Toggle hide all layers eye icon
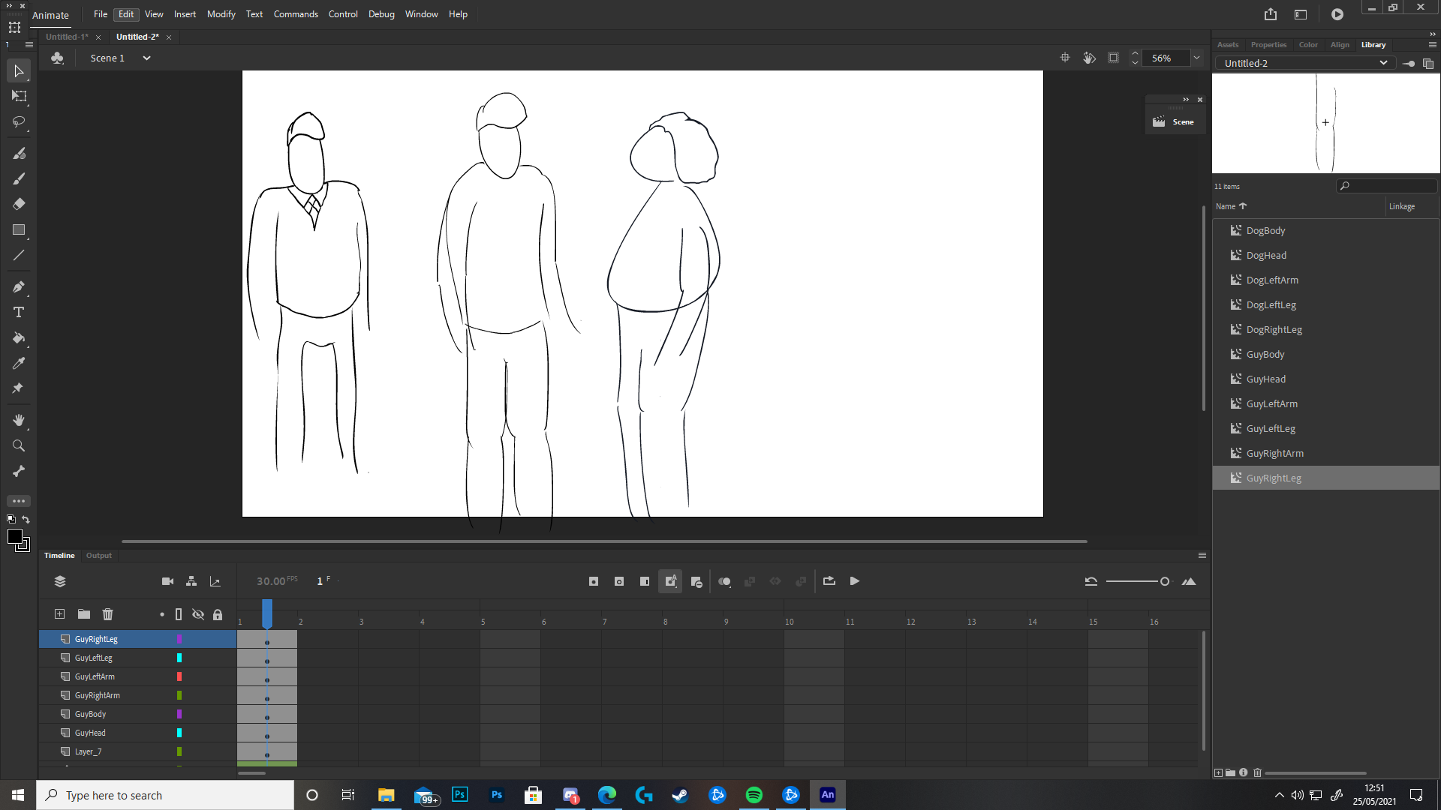The height and width of the screenshot is (810, 1441). click(198, 614)
